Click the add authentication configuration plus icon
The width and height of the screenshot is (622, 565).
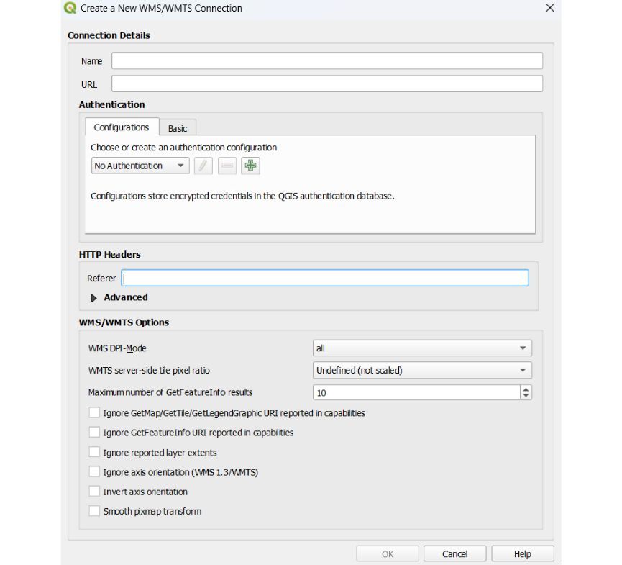[x=250, y=166]
